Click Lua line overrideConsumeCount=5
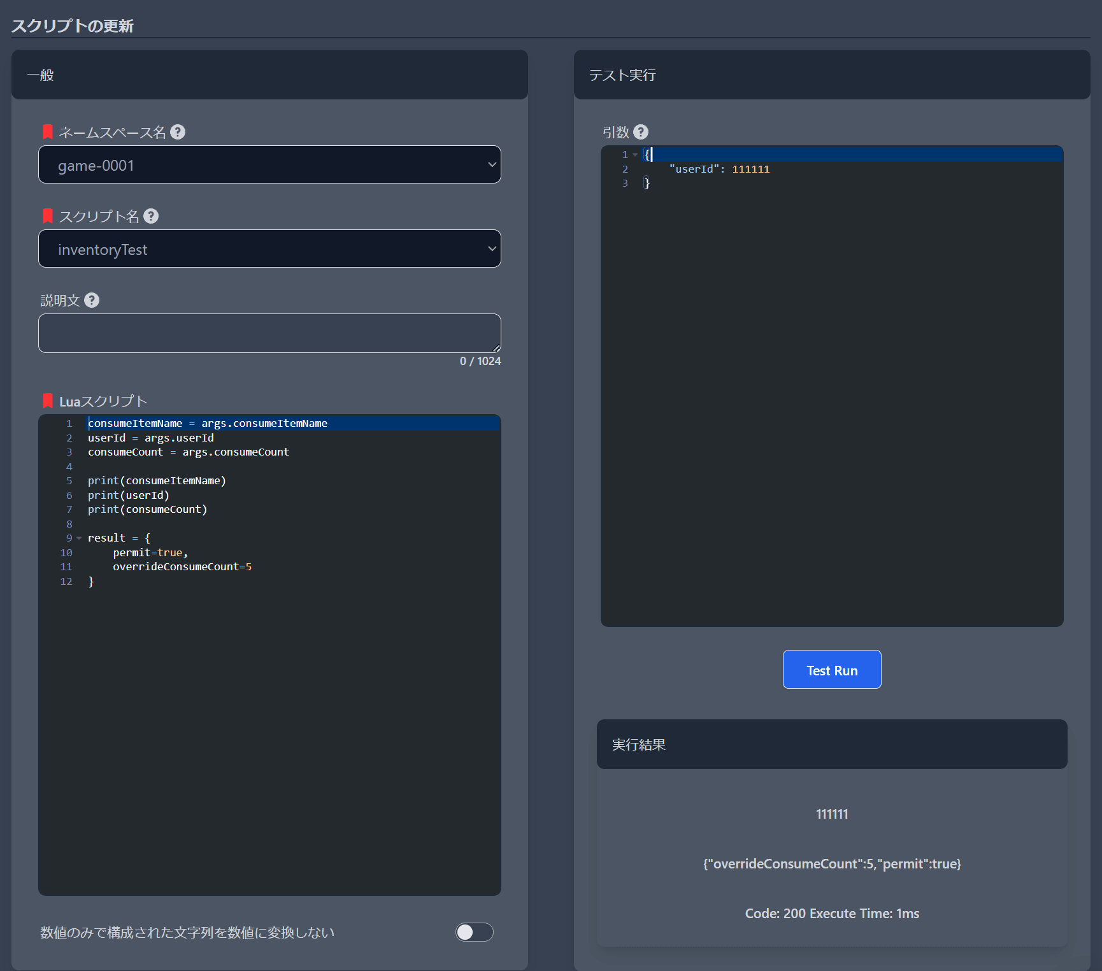This screenshot has height=971, width=1102. click(182, 566)
